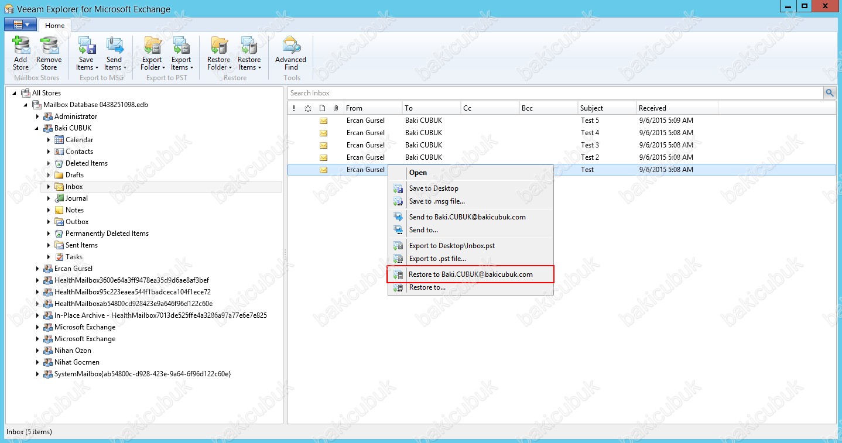Click the Journal folder icon

coord(59,198)
